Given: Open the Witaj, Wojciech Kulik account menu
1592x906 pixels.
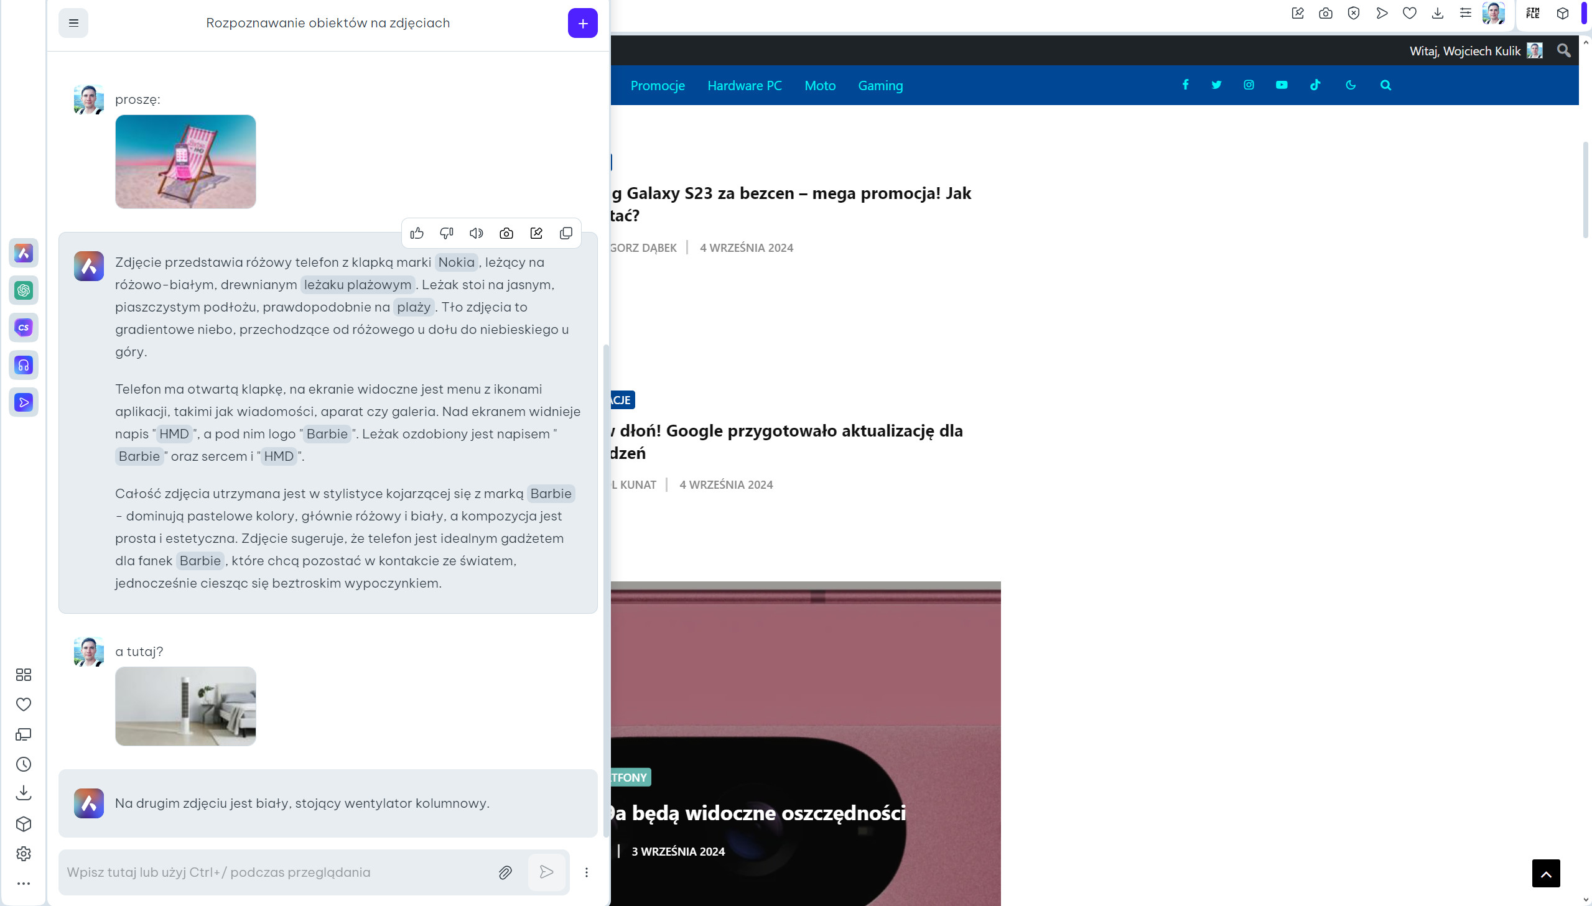Looking at the screenshot, I should coord(1476,51).
